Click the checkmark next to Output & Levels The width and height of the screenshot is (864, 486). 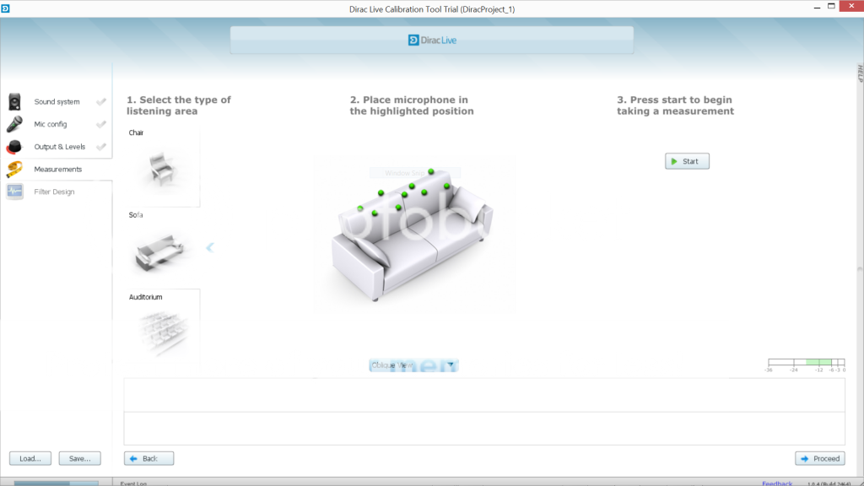click(x=101, y=147)
